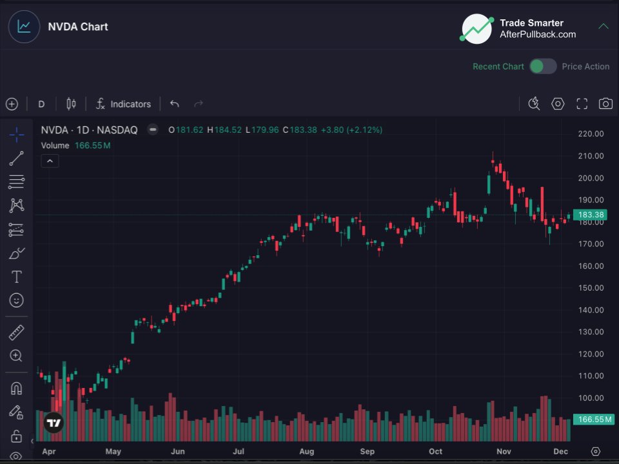
Task: Select the Price Action label
Action: pos(585,66)
